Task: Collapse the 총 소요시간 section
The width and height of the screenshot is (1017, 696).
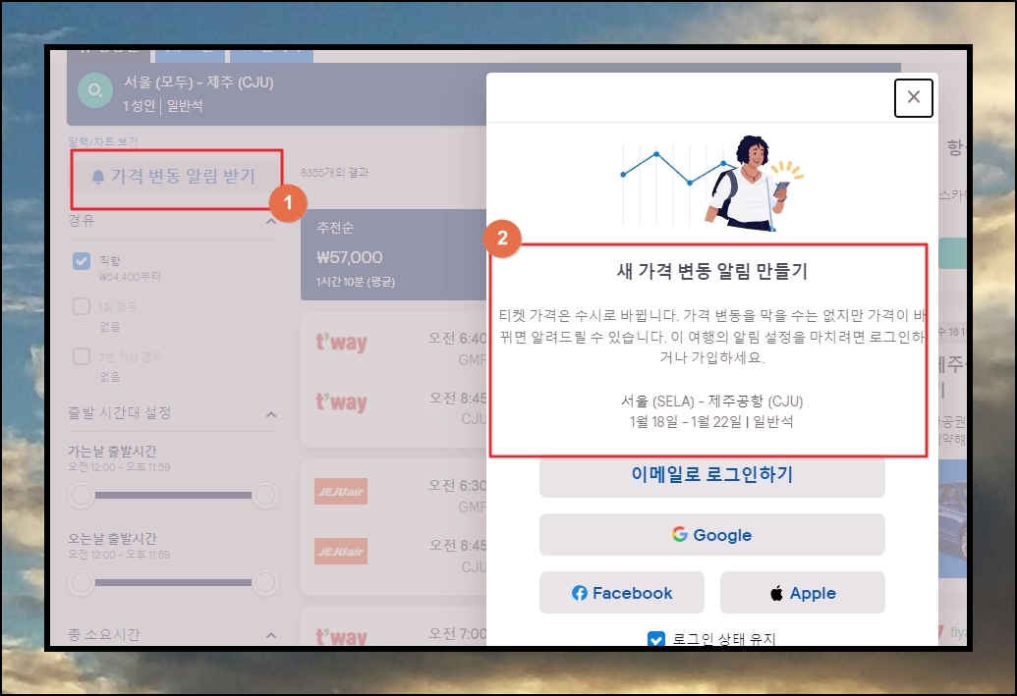Action: 271,635
